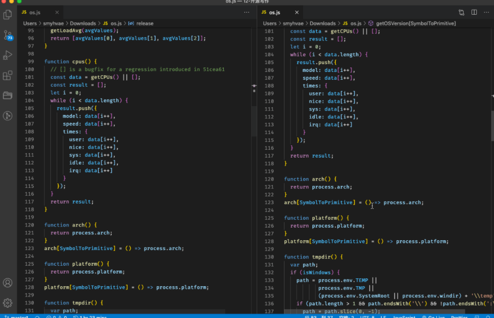The width and height of the screenshot is (494, 318).
Task: Click the 'process.env.SystemRoot' text
Action: (355, 296)
